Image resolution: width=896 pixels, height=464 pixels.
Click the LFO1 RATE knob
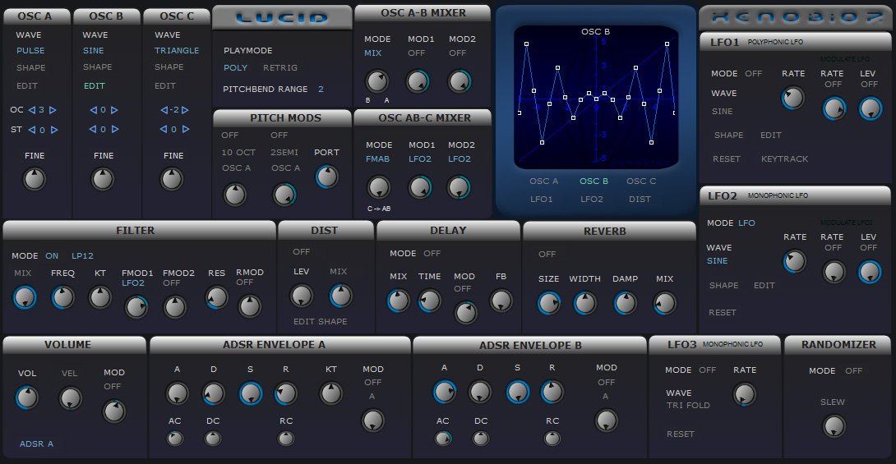tap(792, 99)
